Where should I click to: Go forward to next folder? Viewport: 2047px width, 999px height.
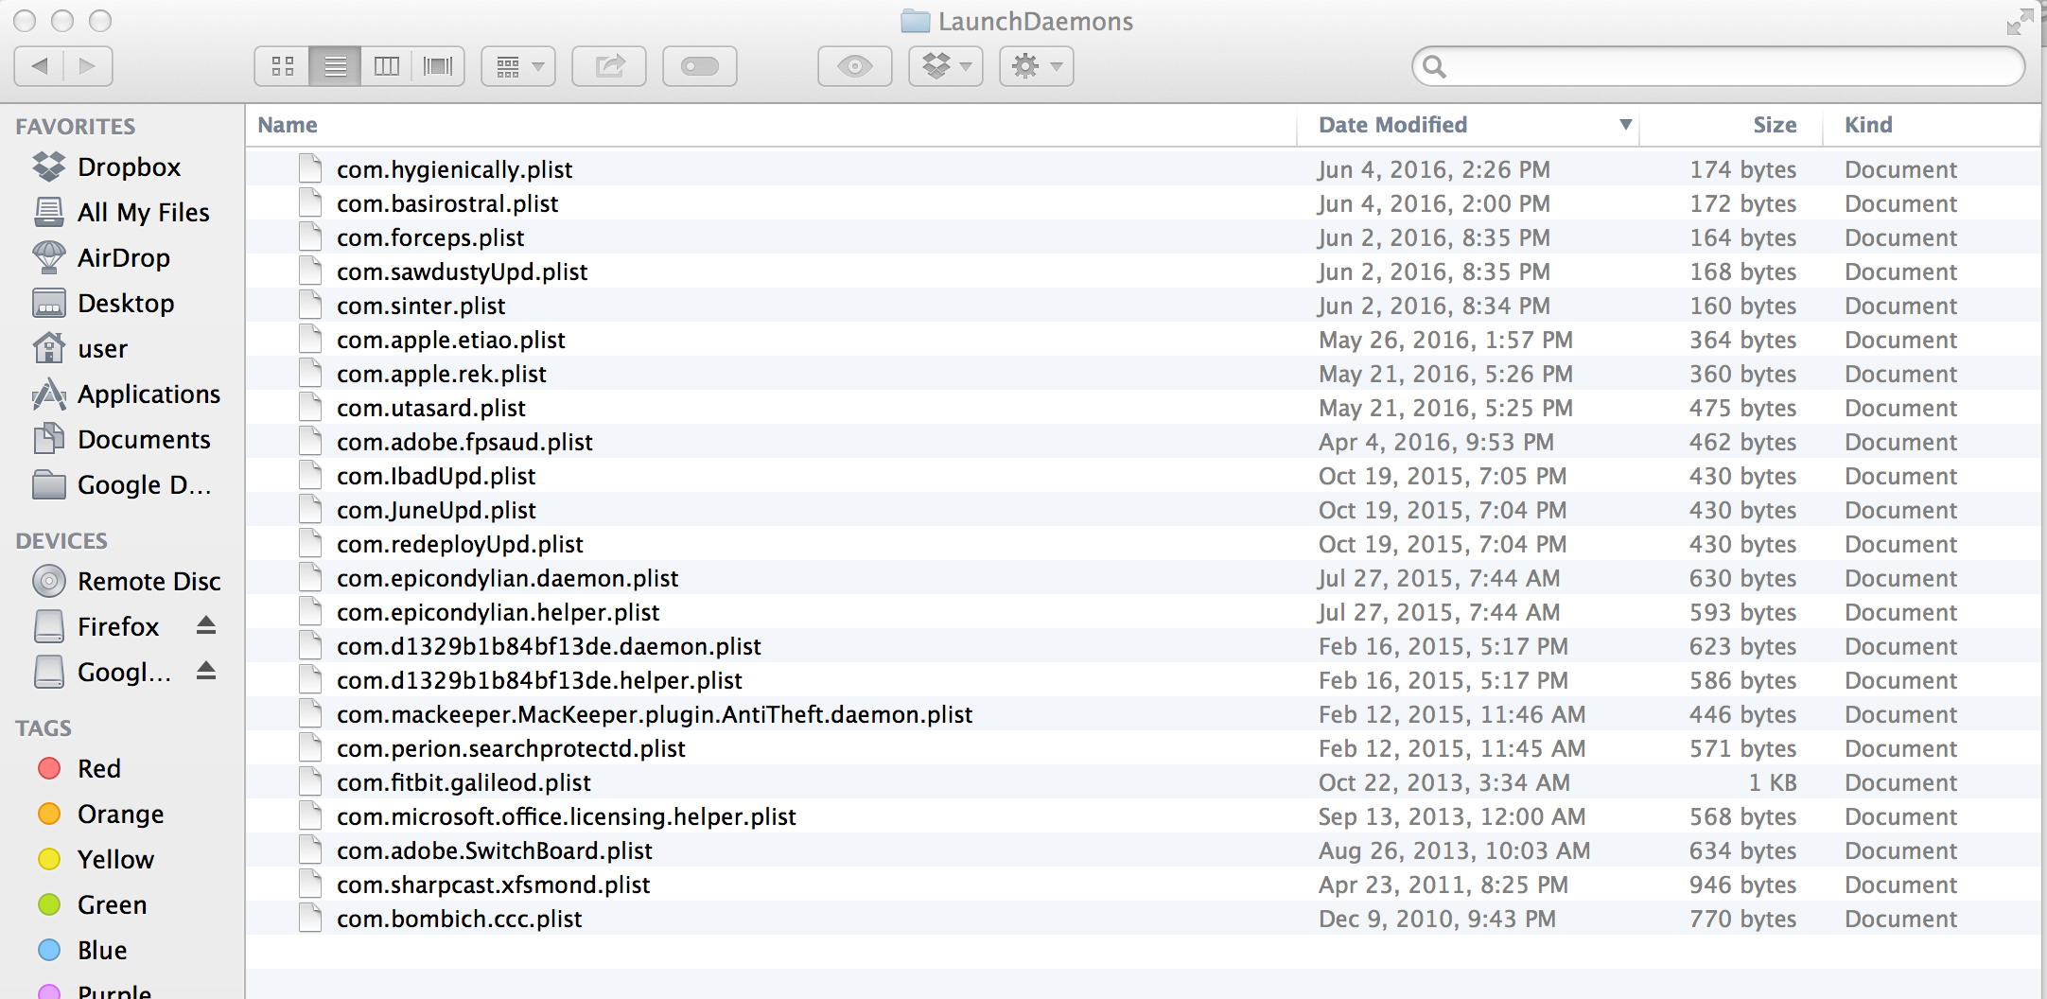88,66
